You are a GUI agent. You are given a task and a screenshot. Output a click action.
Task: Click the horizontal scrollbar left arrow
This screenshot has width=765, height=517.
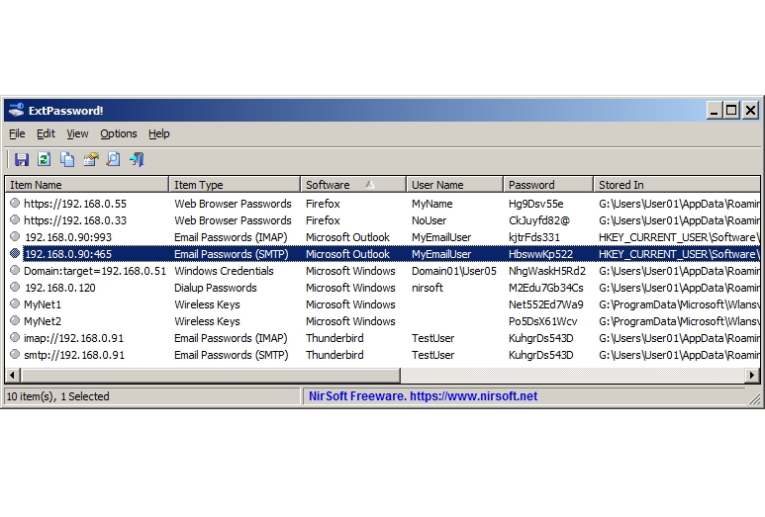pyautogui.click(x=13, y=376)
